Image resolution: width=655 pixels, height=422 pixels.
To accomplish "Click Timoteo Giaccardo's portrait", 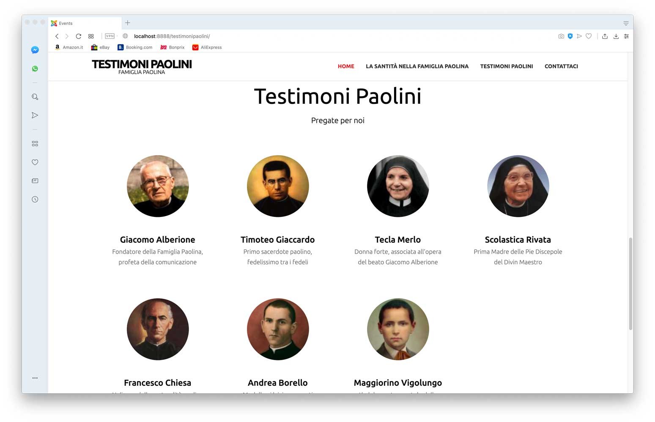I will 278,186.
